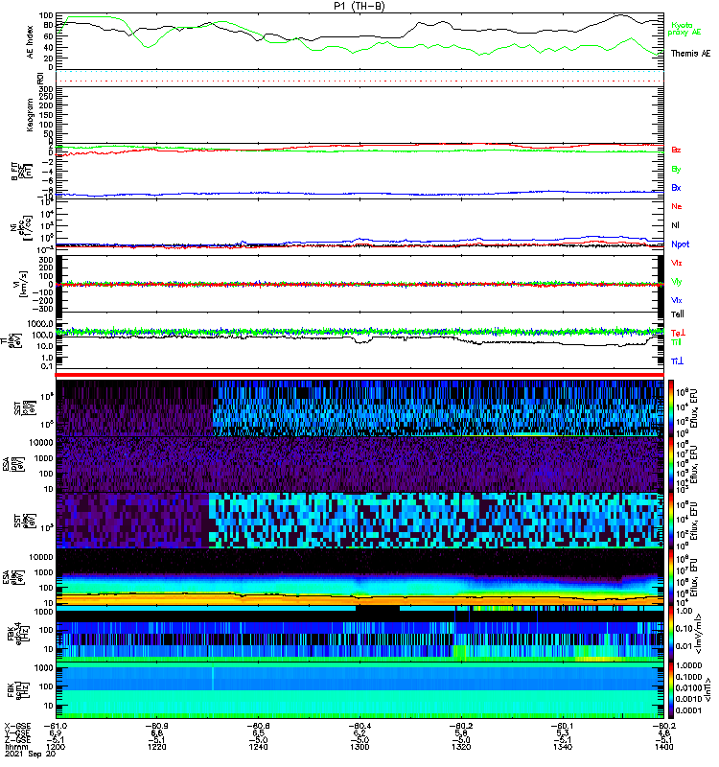Image resolution: width=719 pixels, height=767 pixels.
Task: Click the X-GSE row label
Action: [x=17, y=726]
